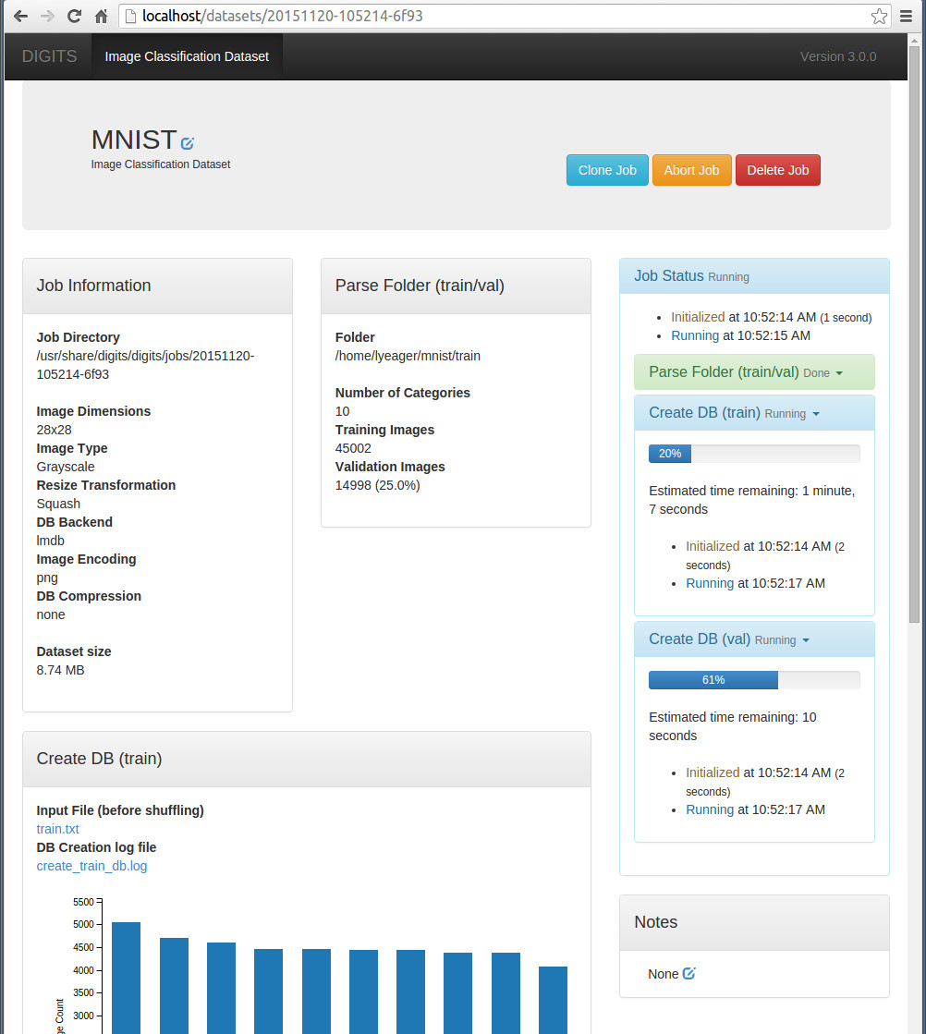
Task: Click the Job Information panel heading
Action: 158,286
